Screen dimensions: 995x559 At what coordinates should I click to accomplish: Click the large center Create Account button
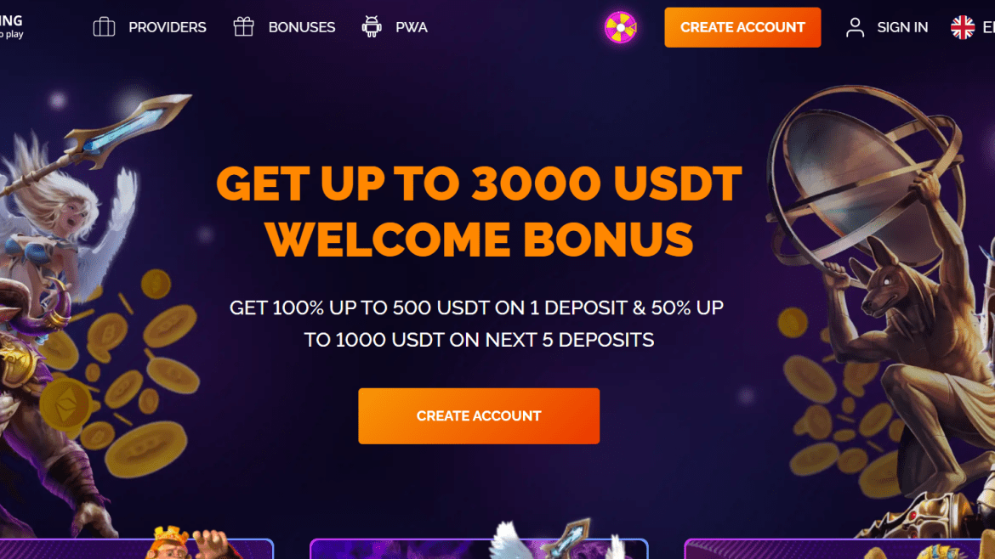tap(479, 415)
